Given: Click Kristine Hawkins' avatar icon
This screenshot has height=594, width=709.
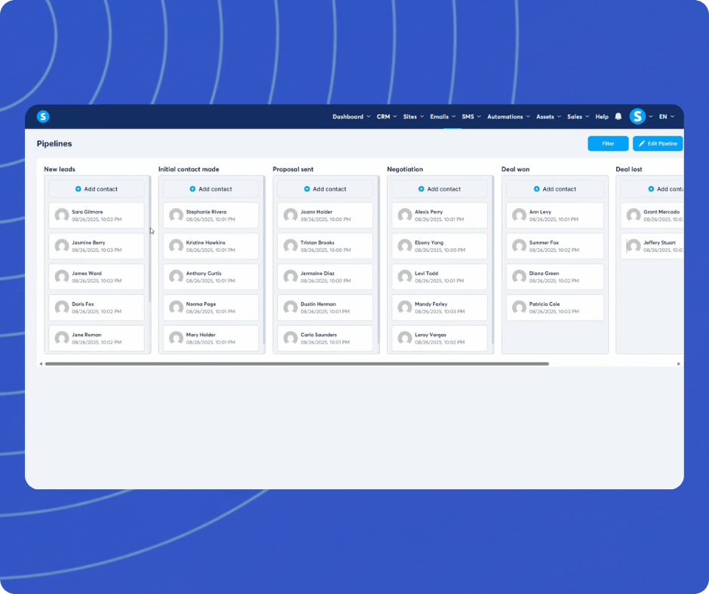Looking at the screenshot, I should tap(176, 246).
